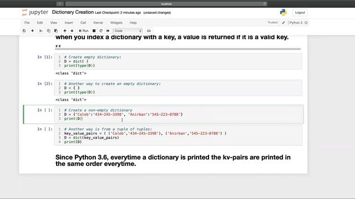This screenshot has height=199, width=355.
Task: Log out with the Logout button
Action: pyautogui.click(x=300, y=13)
